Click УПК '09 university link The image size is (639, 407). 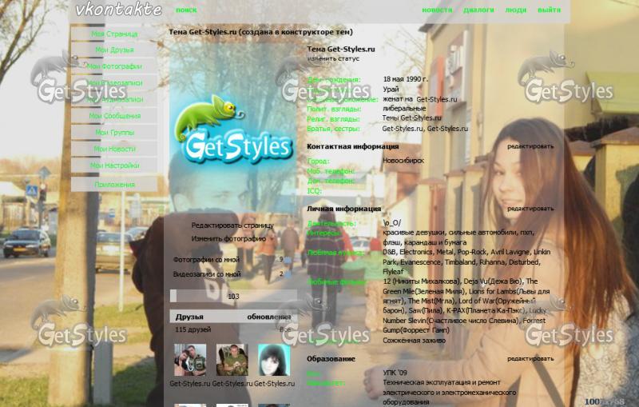395,373
